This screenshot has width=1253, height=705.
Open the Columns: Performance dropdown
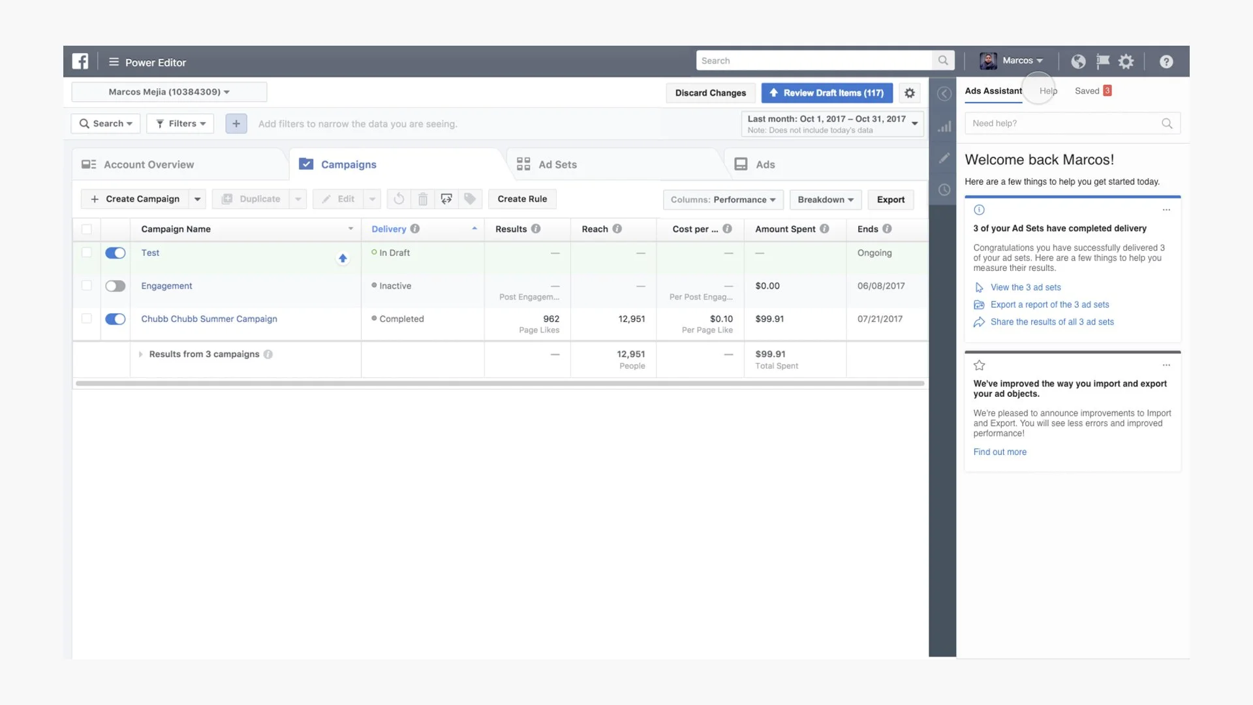tap(722, 200)
